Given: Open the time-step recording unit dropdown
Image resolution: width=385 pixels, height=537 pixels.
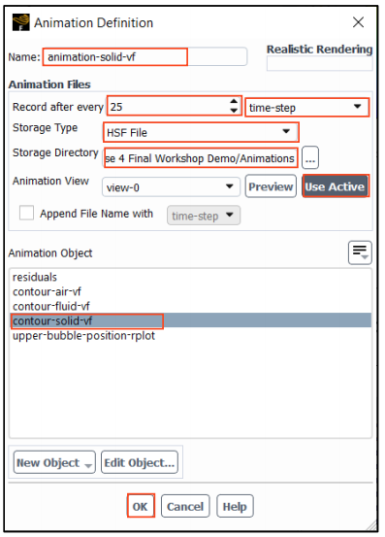Looking at the screenshot, I should 307,108.
